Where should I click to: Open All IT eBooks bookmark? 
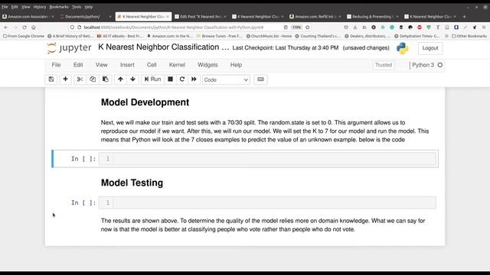(x=120, y=36)
